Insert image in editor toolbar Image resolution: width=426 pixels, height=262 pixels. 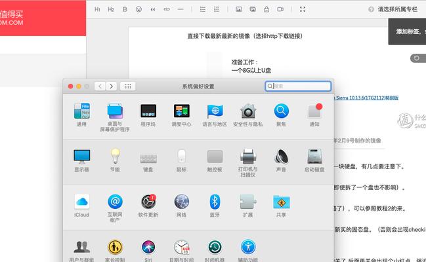239,9
